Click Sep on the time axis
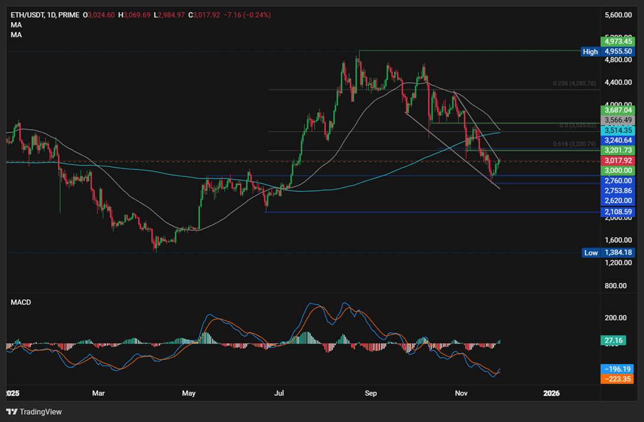The width and height of the screenshot is (644, 422). pos(371,393)
